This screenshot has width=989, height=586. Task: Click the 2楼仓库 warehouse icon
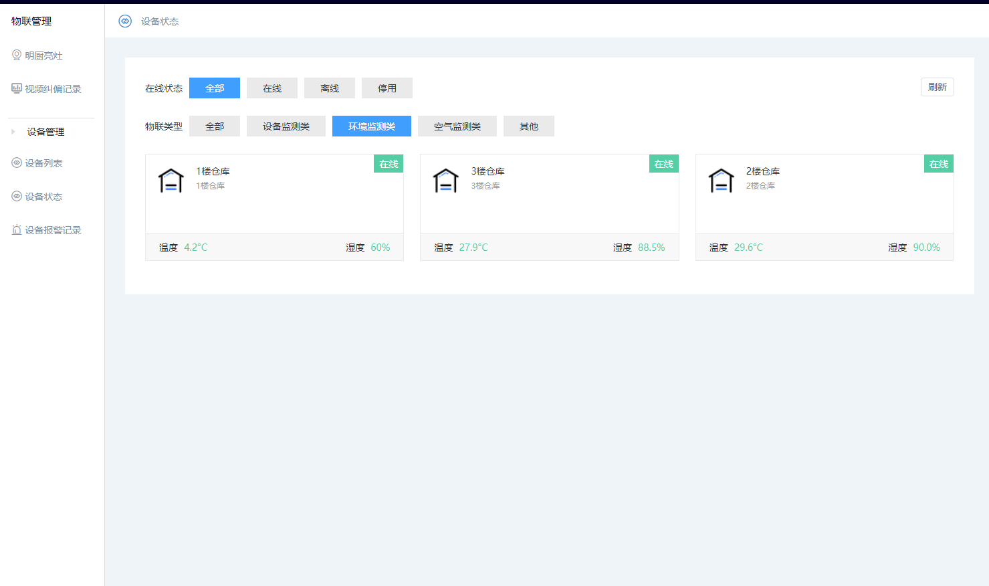721,180
